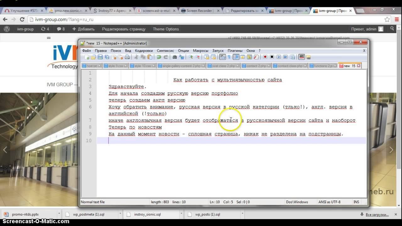Reload the page in Chrome
The width and height of the screenshot is (402, 226).
[22, 19]
